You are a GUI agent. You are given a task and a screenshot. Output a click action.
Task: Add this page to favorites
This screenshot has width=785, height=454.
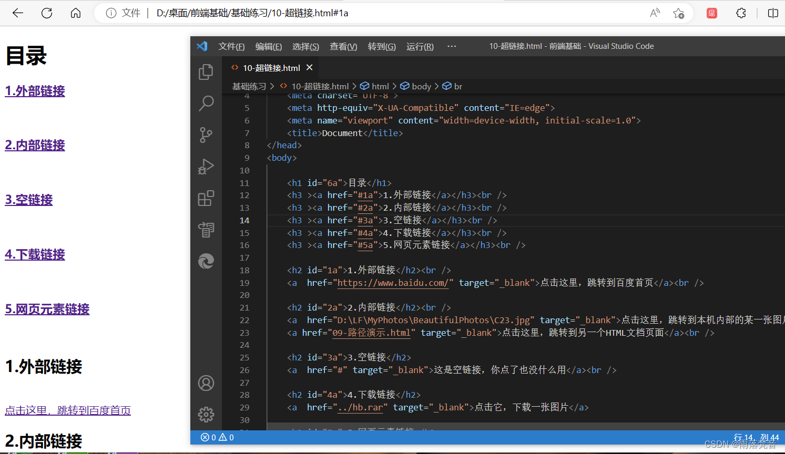click(679, 13)
